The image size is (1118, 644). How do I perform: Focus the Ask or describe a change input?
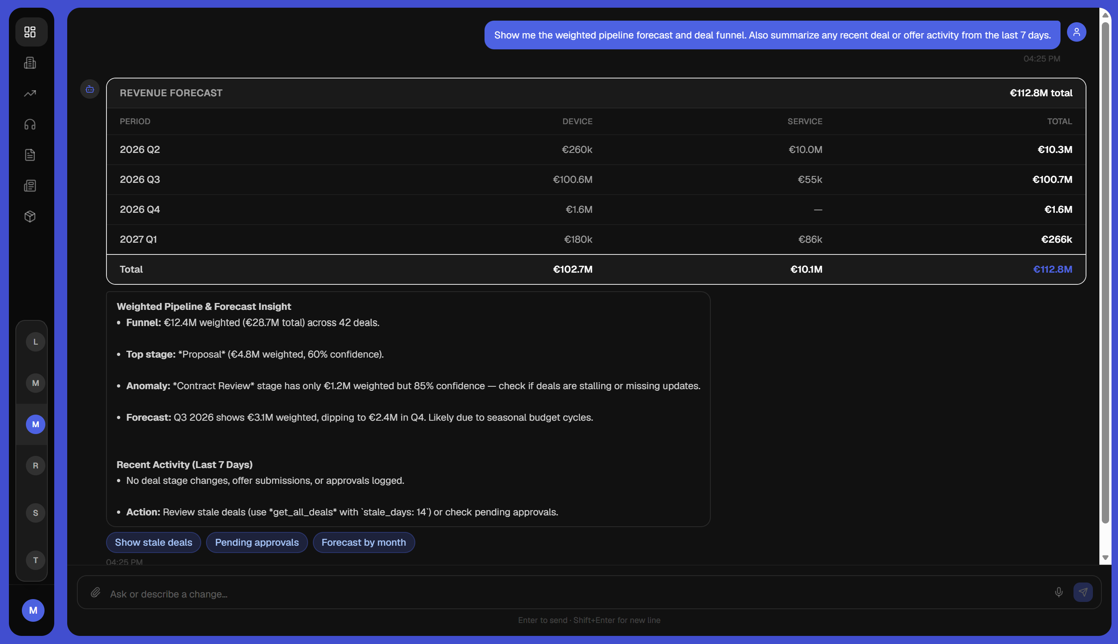point(575,593)
